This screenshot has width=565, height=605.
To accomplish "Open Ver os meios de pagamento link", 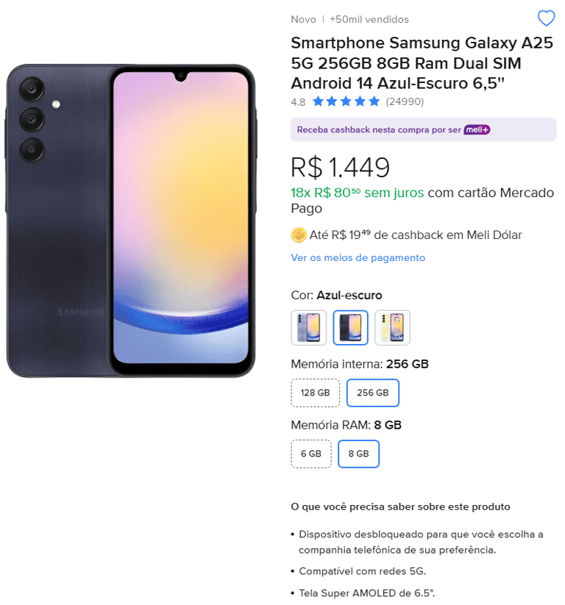I will point(358,258).
